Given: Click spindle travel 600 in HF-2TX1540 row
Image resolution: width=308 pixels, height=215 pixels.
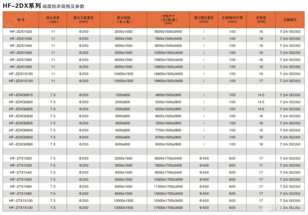Looking at the screenshot, I should pos(232,173).
